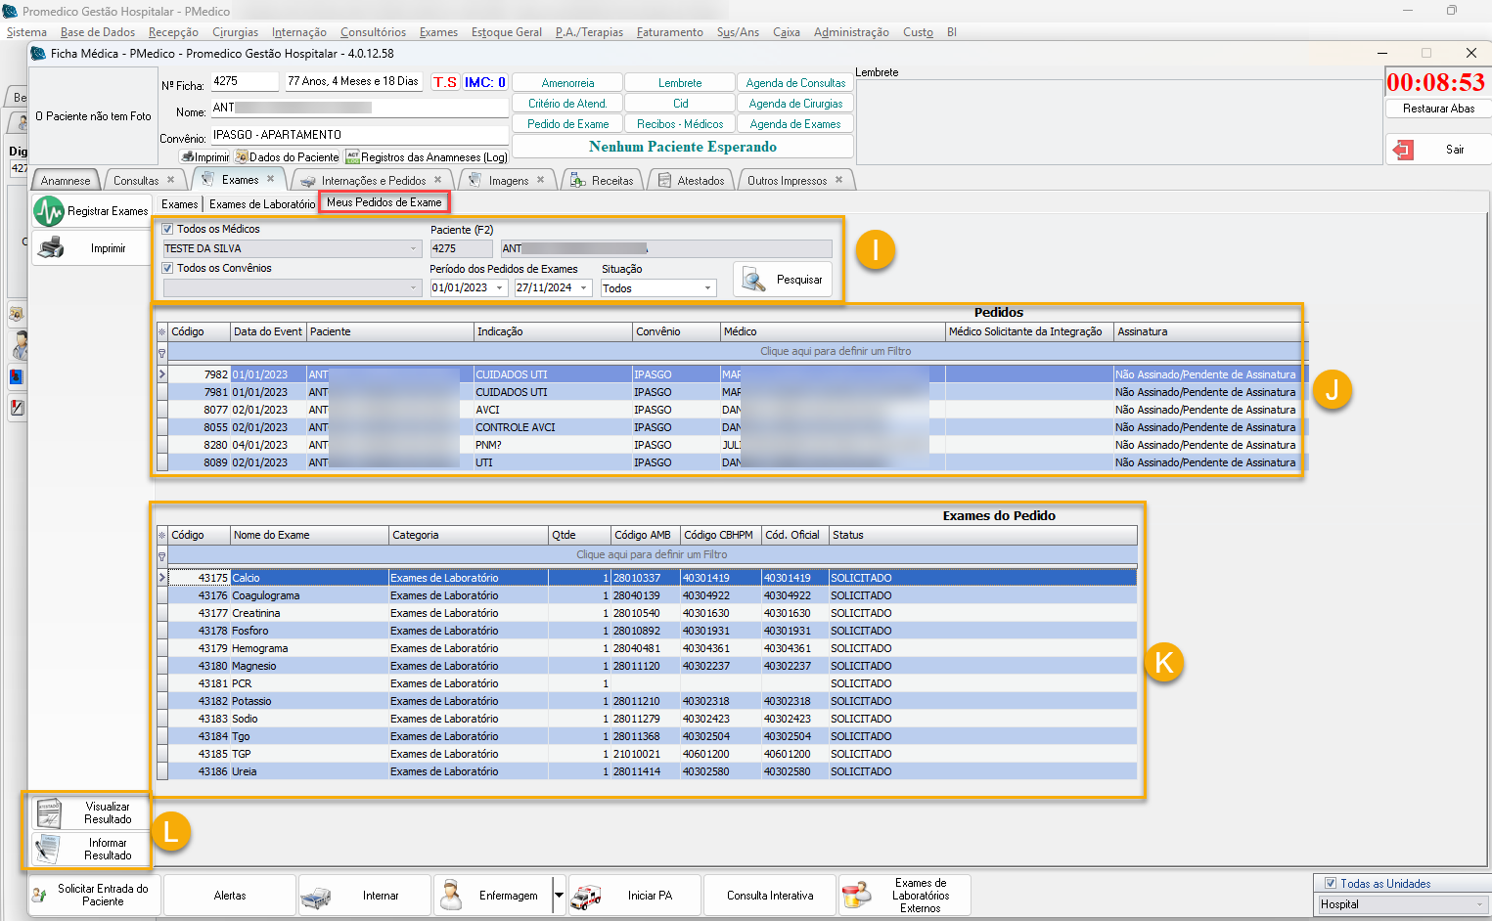Screen dimensions: 1492x921
Task: Switch to the Receitas tab
Action: tap(611, 181)
